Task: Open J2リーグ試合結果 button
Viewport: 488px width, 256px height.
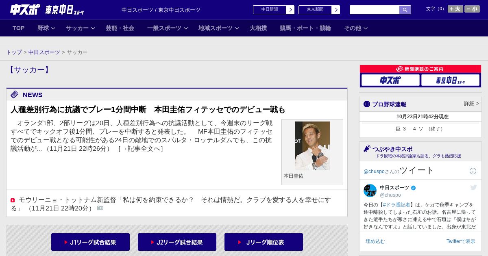Action: coord(177,242)
